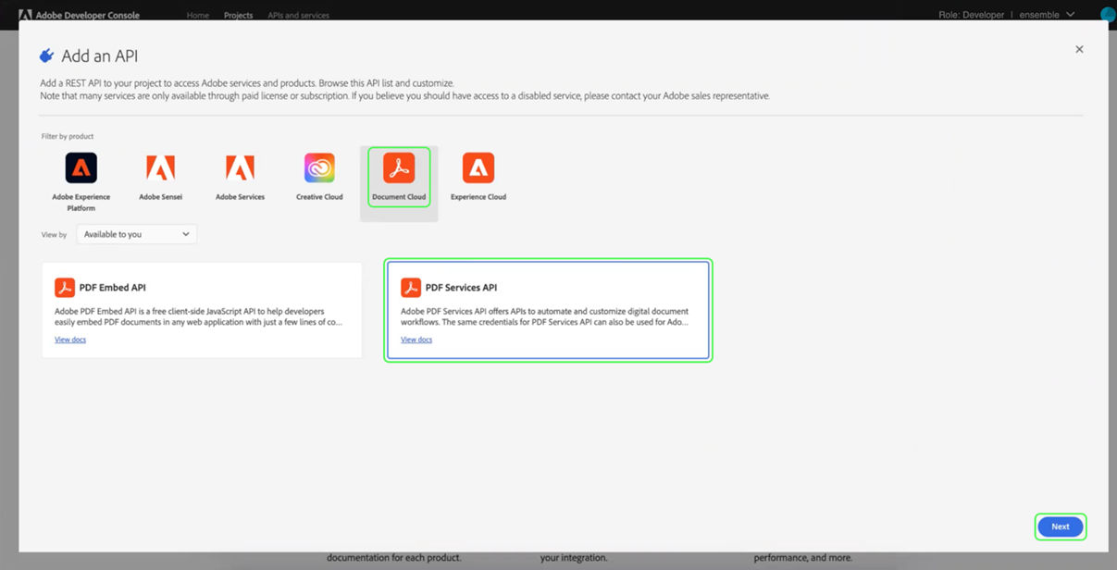Click the Adobe logo in the top bar

25,15
